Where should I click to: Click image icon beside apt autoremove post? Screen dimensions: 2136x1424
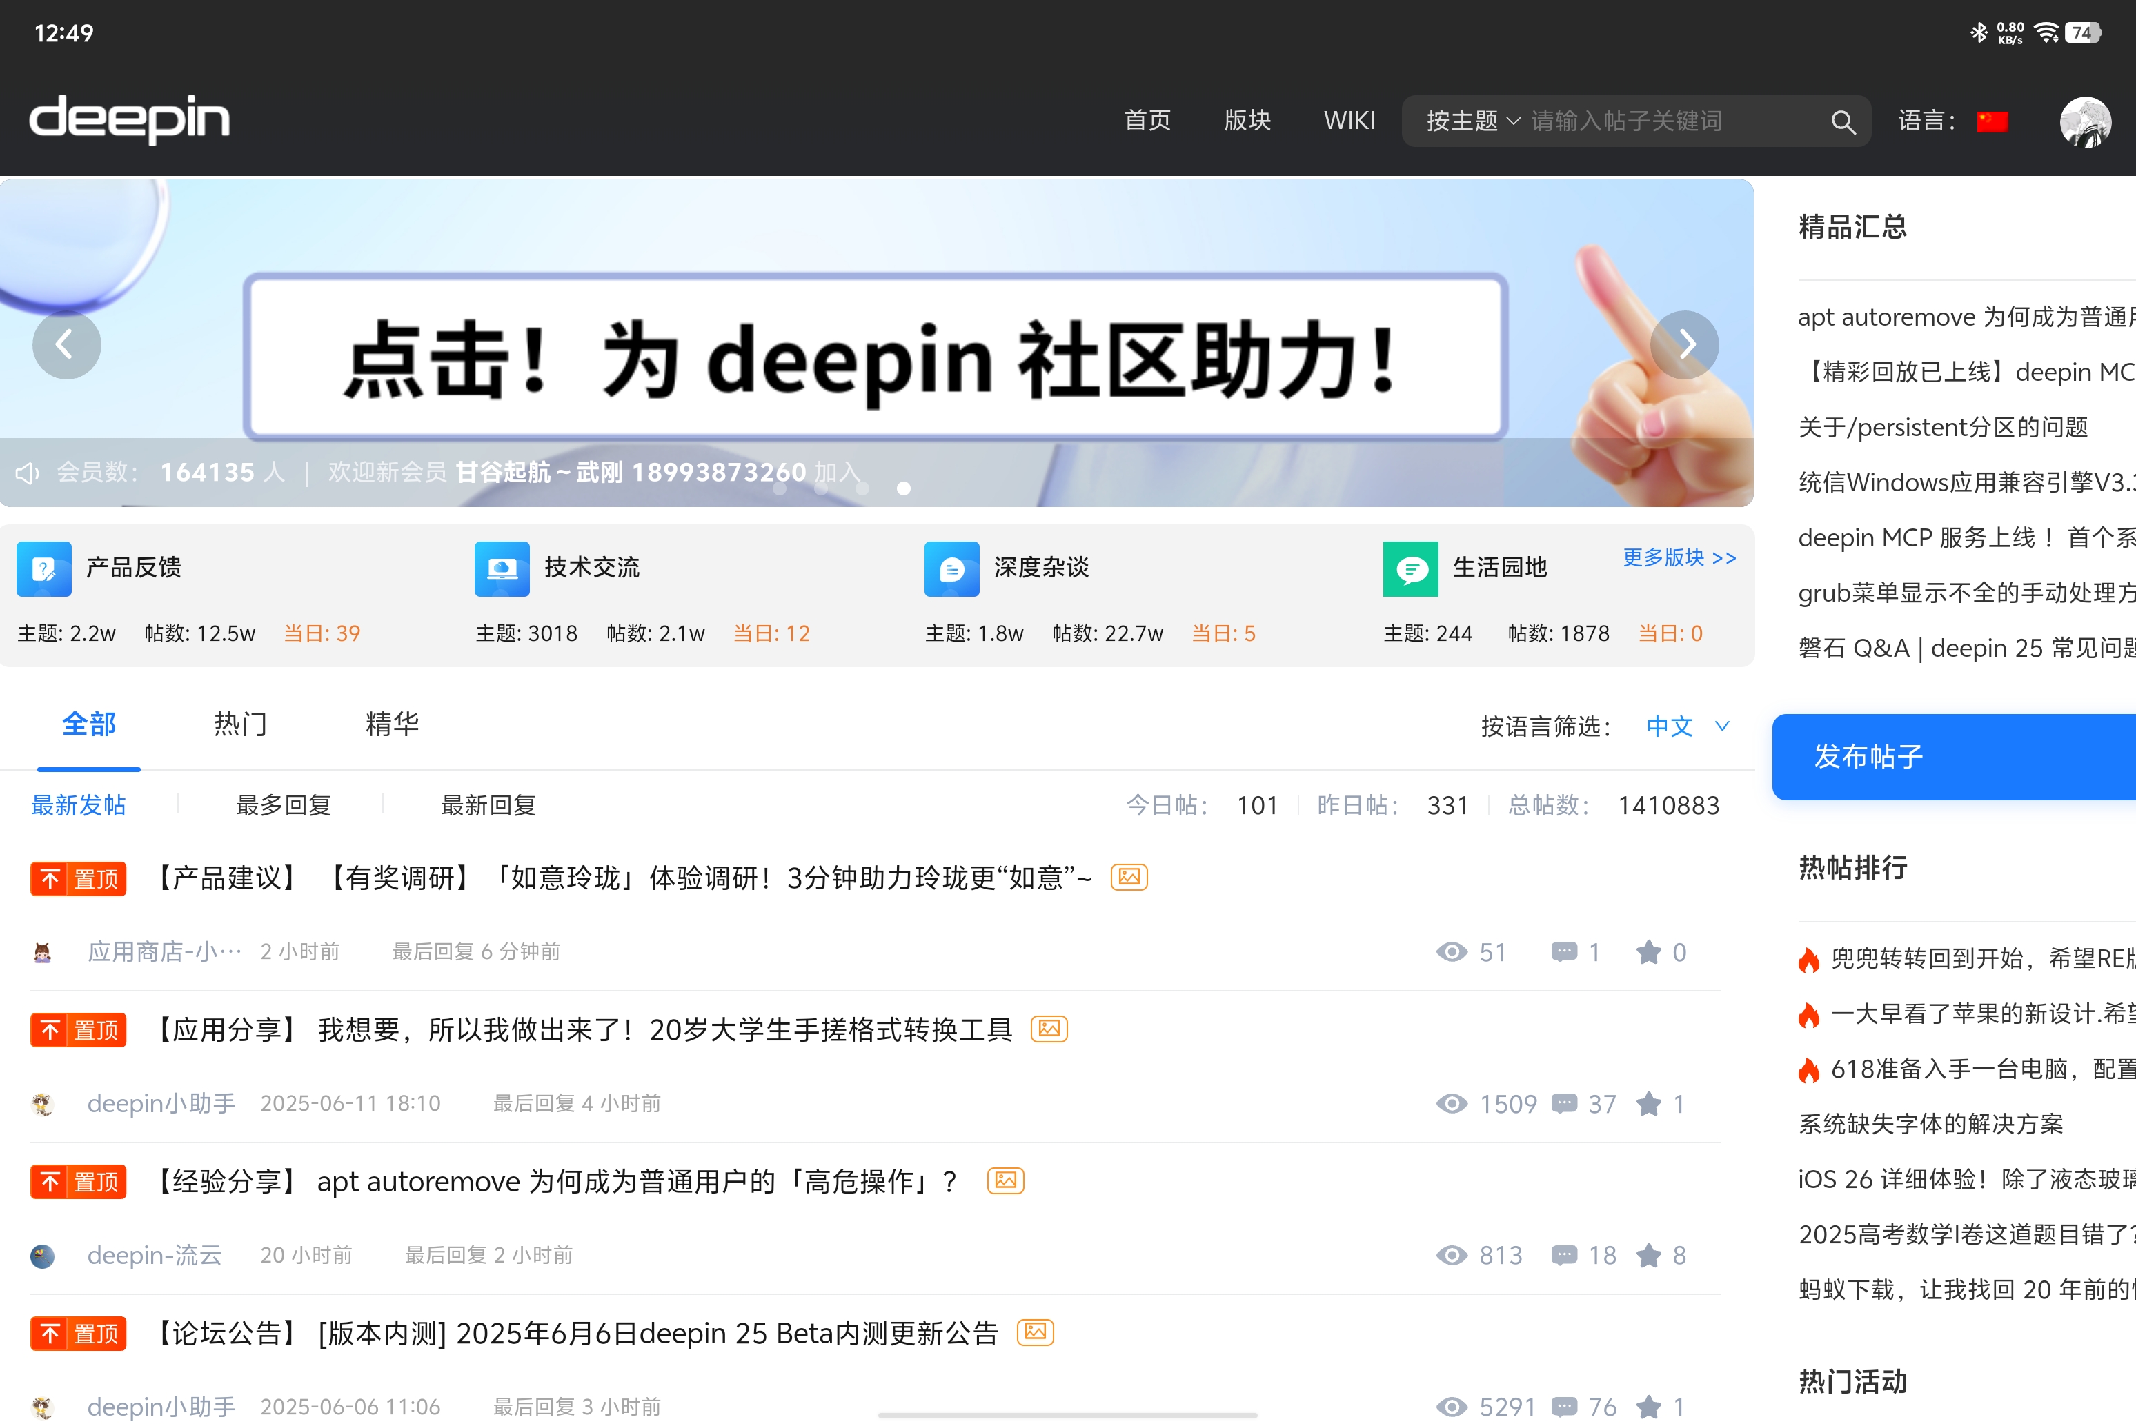coord(1005,1180)
